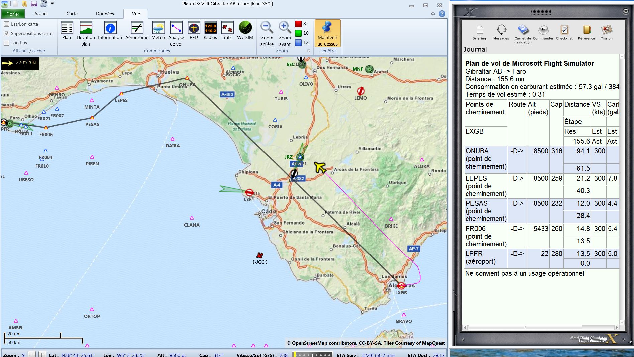
Task: Collapse the ribbon with the chevron
Action: click(x=433, y=14)
